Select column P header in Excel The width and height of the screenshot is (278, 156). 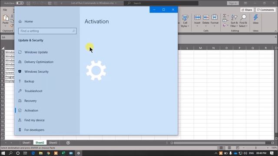pos(239,48)
